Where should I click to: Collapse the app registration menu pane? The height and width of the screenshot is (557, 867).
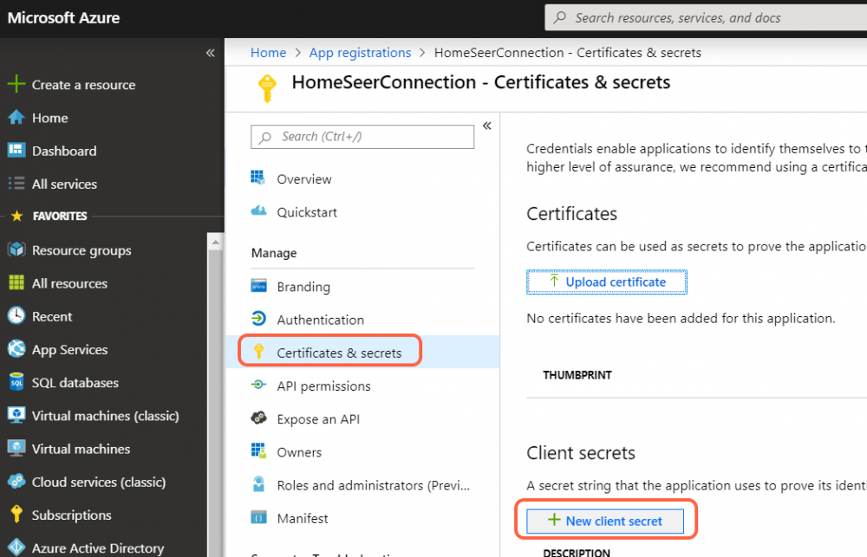pyautogui.click(x=487, y=126)
